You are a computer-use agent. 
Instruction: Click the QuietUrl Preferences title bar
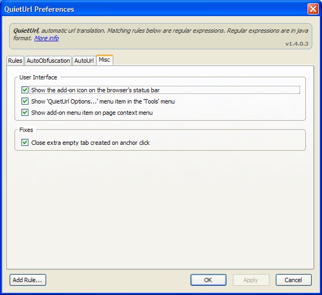pos(154,9)
